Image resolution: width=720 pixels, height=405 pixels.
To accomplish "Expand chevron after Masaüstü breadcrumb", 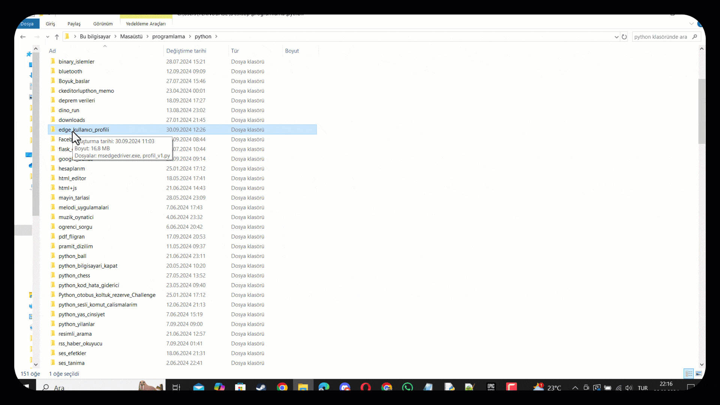I will click(x=147, y=36).
